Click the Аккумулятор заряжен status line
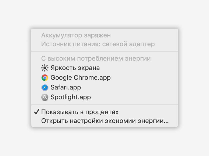The height and width of the screenshot is (156, 209). coord(76,35)
